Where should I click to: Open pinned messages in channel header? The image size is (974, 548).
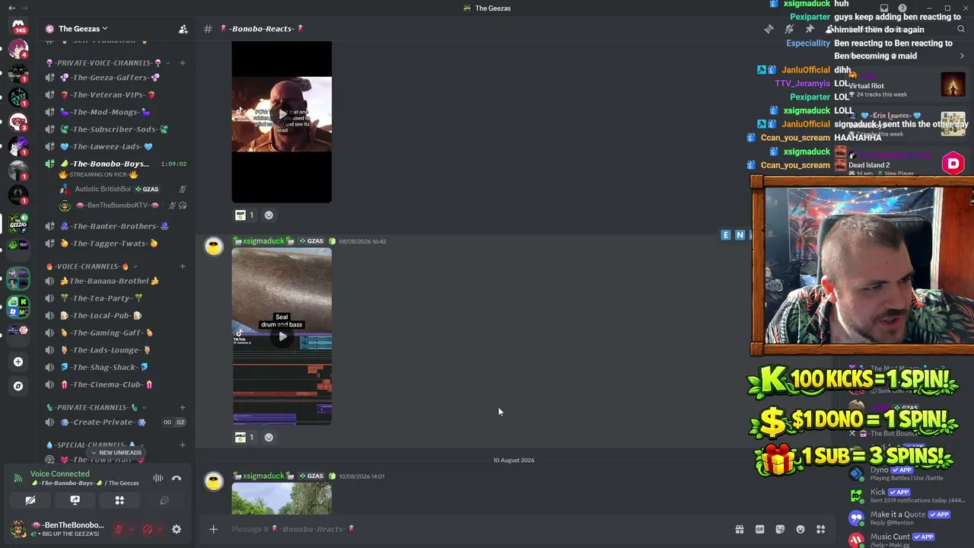click(x=810, y=29)
